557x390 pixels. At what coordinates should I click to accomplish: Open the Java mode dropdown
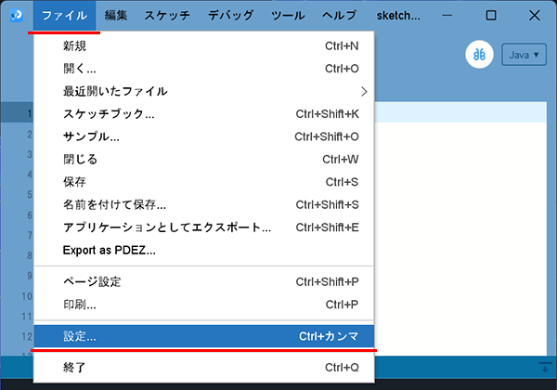[524, 55]
